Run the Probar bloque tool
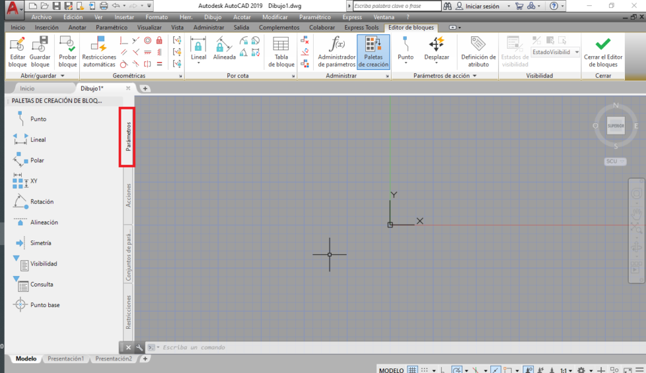The width and height of the screenshot is (646, 373). 67,51
